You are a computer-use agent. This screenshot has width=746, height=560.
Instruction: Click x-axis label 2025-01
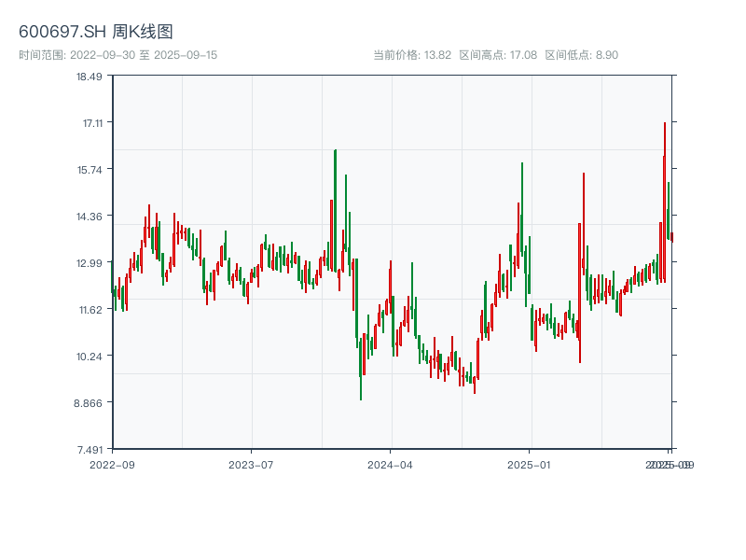[x=529, y=465]
